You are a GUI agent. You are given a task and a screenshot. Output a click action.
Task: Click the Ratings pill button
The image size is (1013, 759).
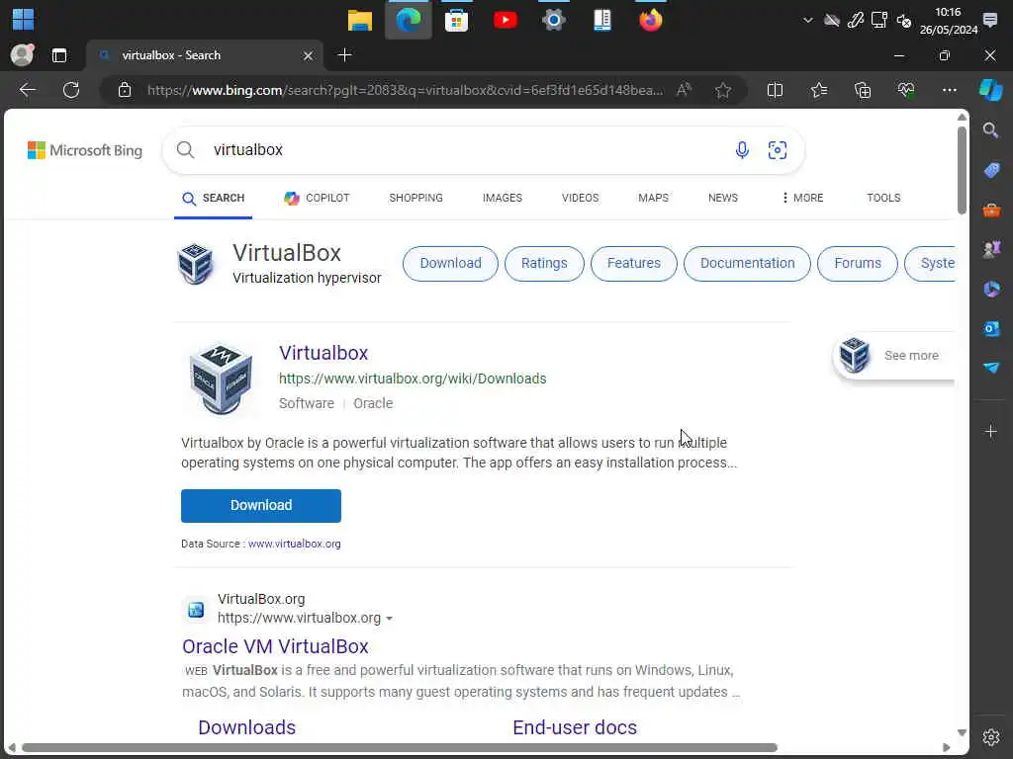(x=544, y=263)
